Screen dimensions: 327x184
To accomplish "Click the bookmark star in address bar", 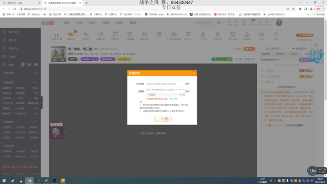I will tap(293, 9).
